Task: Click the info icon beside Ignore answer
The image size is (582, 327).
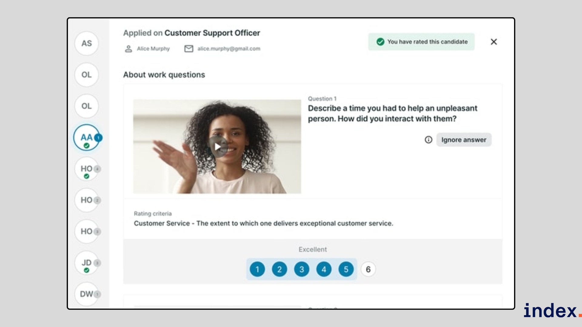Action: (428, 140)
